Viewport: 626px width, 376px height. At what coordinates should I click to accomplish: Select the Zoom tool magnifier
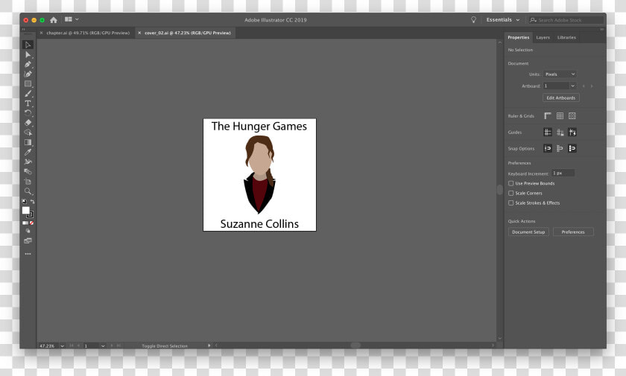[x=28, y=191]
